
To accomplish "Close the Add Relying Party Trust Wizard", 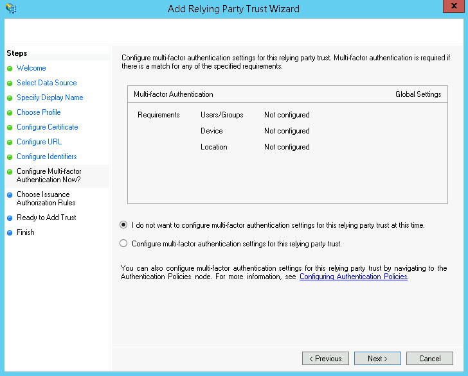I will [x=454, y=6].
